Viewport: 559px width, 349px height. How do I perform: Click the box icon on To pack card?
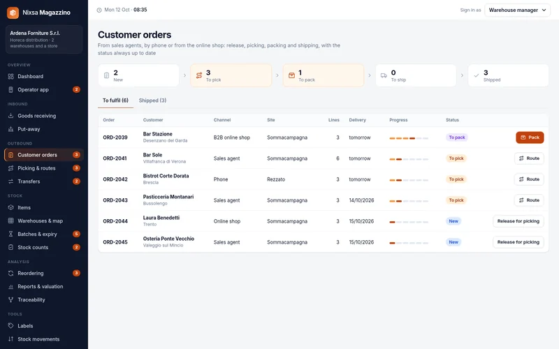291,75
